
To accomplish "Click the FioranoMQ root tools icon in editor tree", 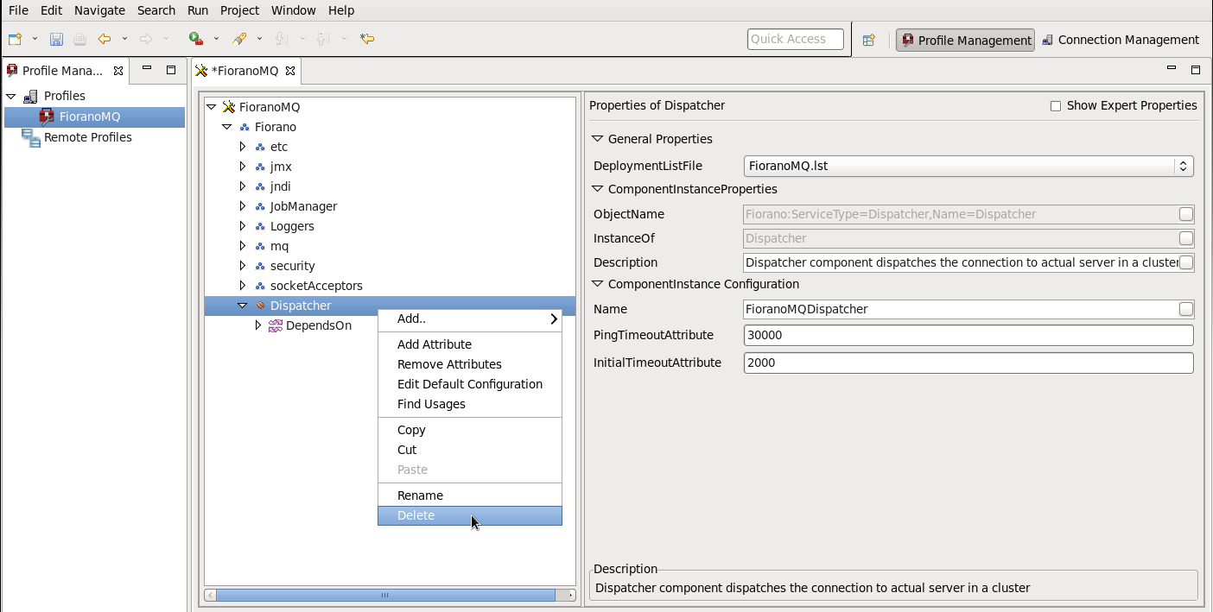I will 229,107.
